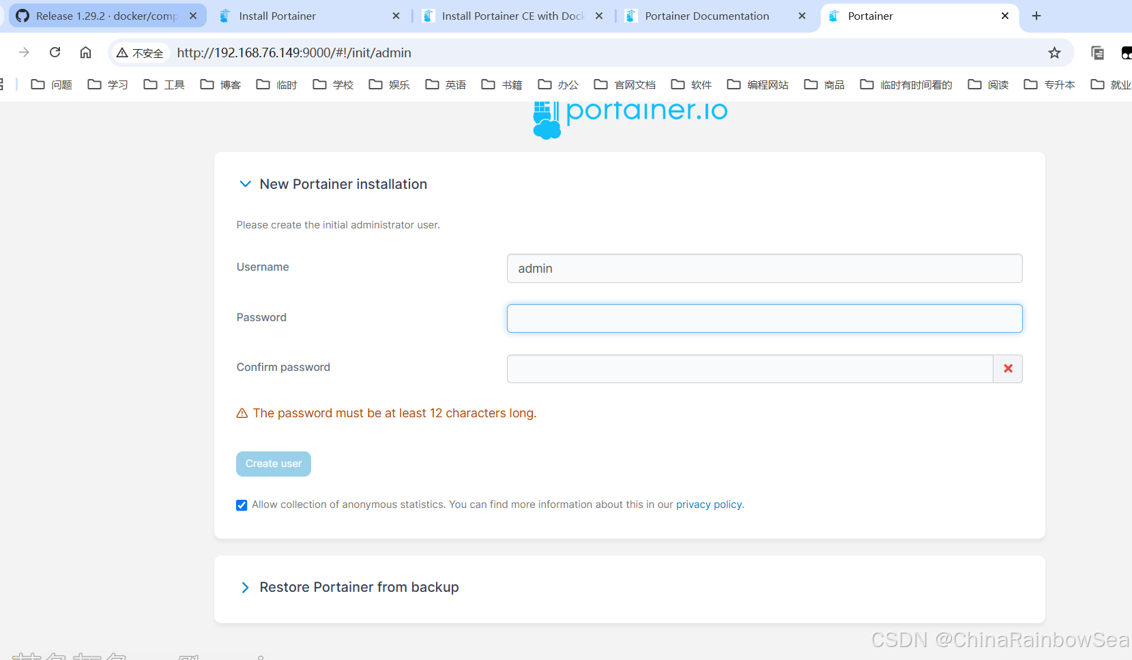1132x660 pixels.
Task: Bookmark this page with star icon
Action: pos(1054,52)
